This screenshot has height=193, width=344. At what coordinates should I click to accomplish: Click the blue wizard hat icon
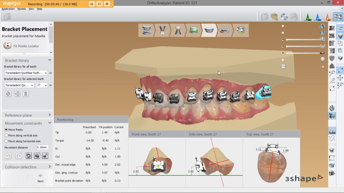[318, 17]
